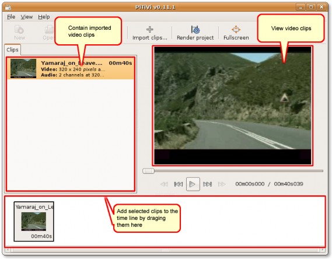Screen dimensions: 332x259
Task: Click the 00m00s000 / 00m40s039 time readout
Action: [269, 184]
